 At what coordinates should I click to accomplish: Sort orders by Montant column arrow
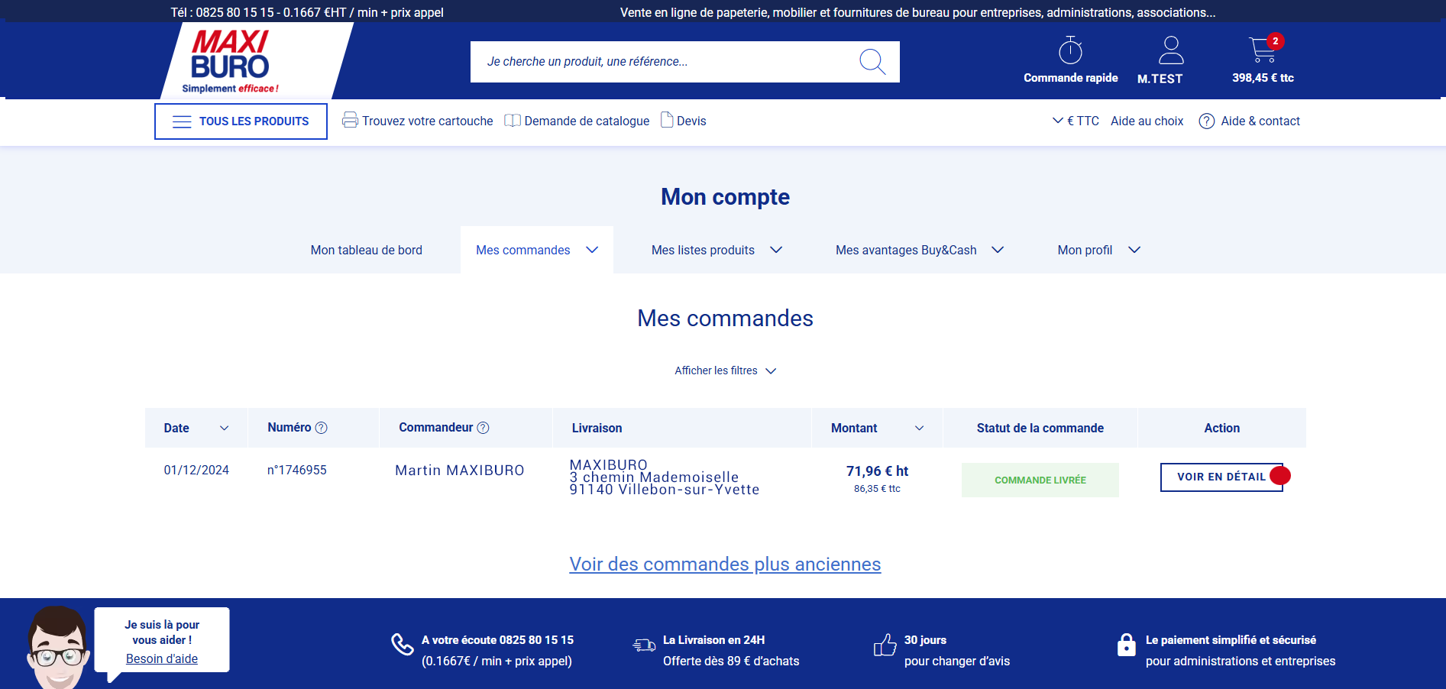click(919, 429)
